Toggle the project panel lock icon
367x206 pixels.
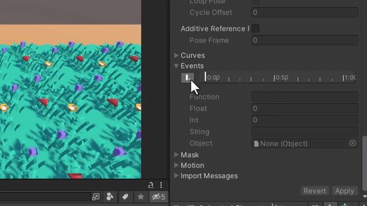151,185
